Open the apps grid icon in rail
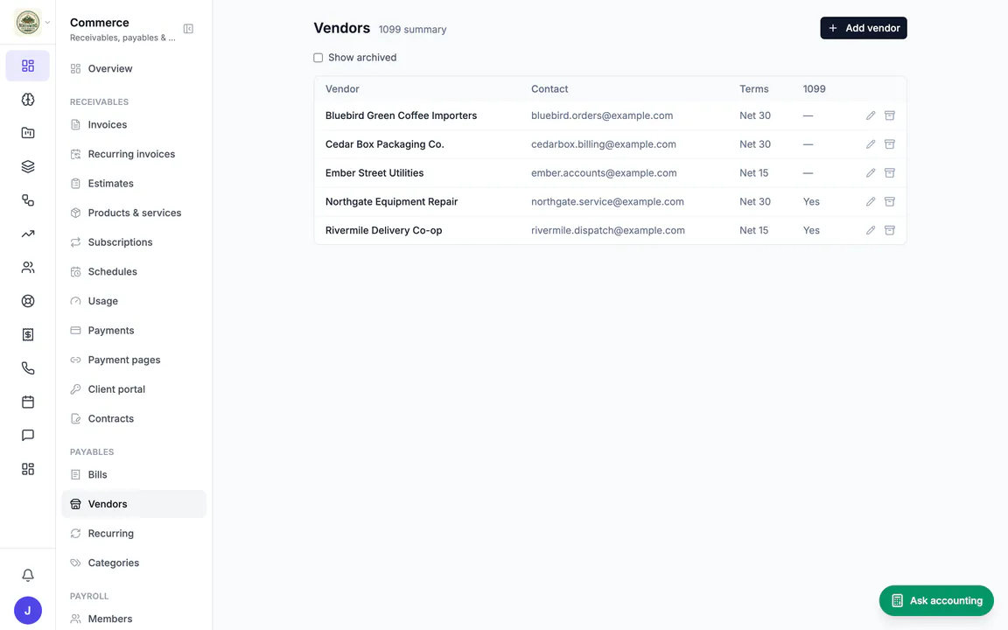 pyautogui.click(x=28, y=469)
